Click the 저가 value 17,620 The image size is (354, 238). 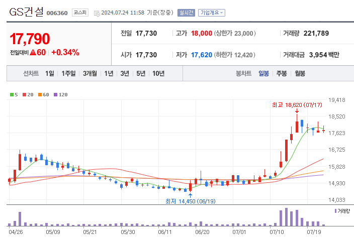point(202,55)
